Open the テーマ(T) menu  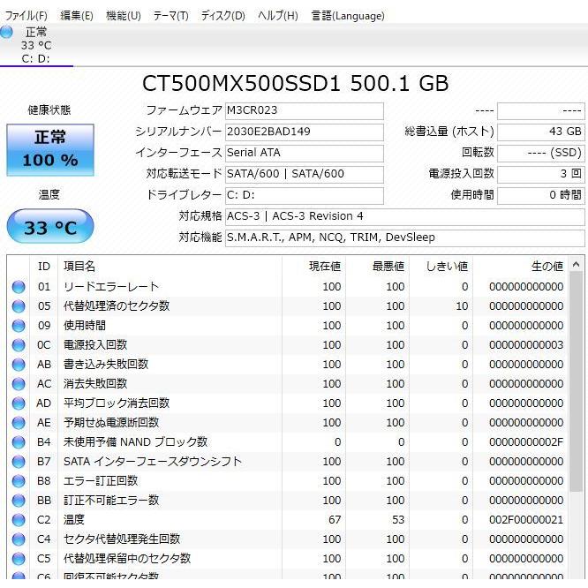click(171, 16)
